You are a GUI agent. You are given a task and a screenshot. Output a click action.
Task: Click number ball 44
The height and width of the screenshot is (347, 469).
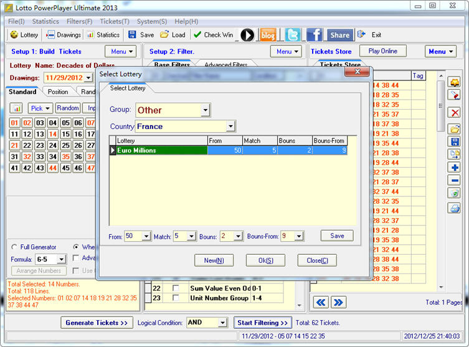click(x=53, y=168)
